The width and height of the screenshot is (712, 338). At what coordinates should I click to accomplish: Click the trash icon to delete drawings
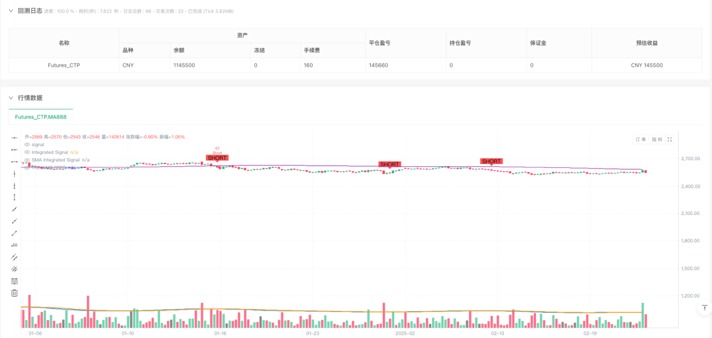coord(14,293)
